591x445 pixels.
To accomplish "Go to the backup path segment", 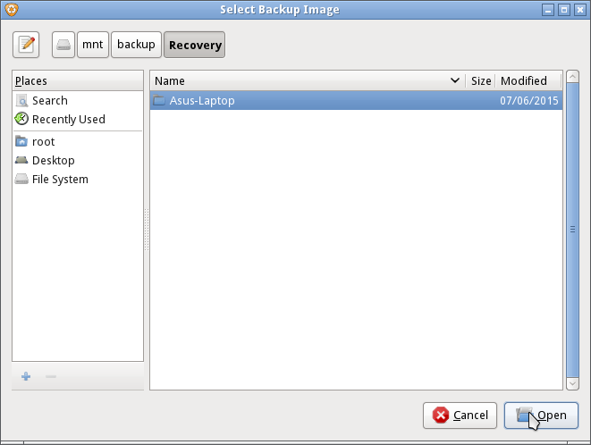I will [x=136, y=45].
